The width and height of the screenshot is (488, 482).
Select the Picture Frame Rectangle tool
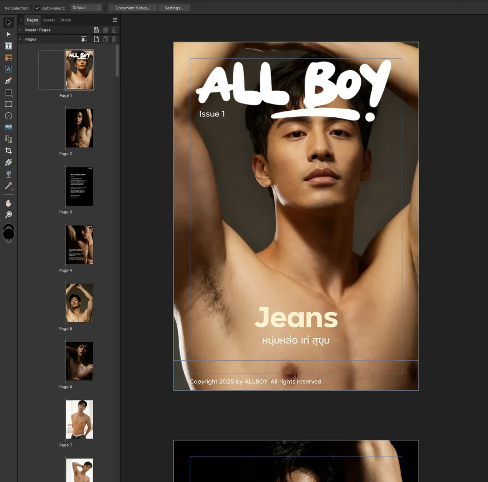click(9, 104)
